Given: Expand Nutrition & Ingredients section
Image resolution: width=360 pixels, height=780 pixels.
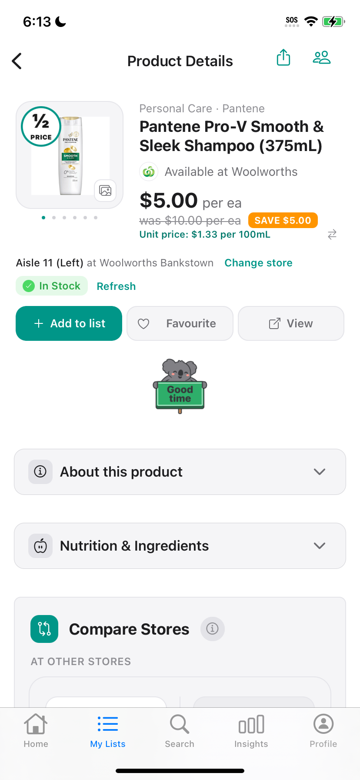Looking at the screenshot, I should (x=180, y=546).
